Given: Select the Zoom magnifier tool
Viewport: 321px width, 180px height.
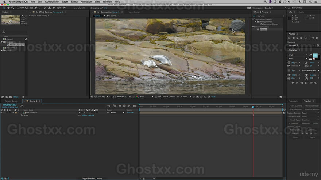Looking at the screenshot, I should pyautogui.click(x=13, y=8).
